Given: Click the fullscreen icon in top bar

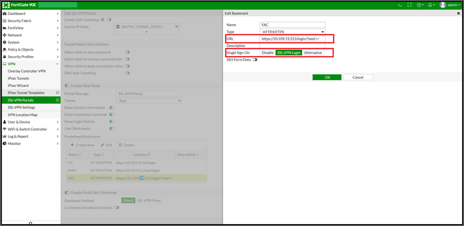Looking at the screenshot, I should click(410, 5).
